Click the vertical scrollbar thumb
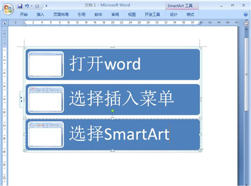 coord(246,74)
